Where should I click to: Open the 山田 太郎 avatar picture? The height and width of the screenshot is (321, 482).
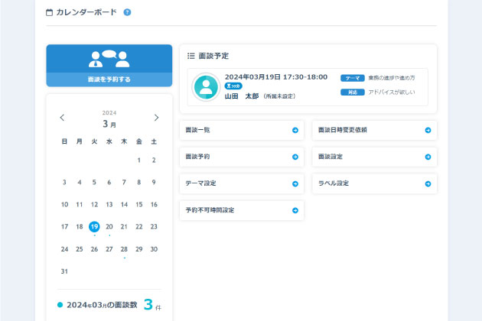(x=206, y=87)
